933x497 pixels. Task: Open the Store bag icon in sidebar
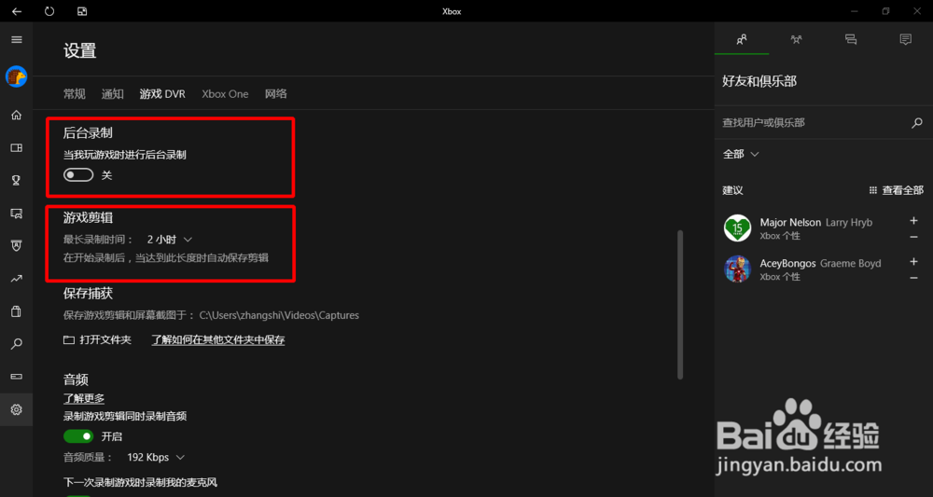pyautogui.click(x=17, y=311)
